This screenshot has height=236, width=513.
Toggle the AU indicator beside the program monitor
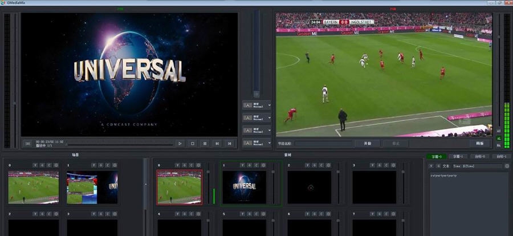click(499, 131)
